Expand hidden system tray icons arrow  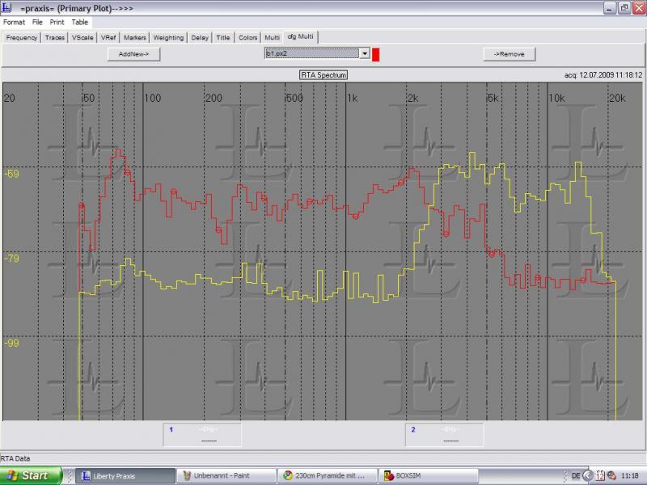click(x=588, y=476)
